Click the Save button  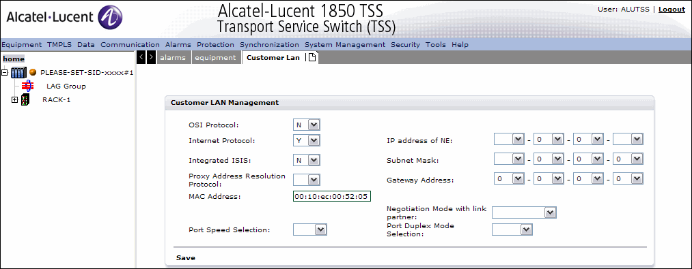(185, 258)
